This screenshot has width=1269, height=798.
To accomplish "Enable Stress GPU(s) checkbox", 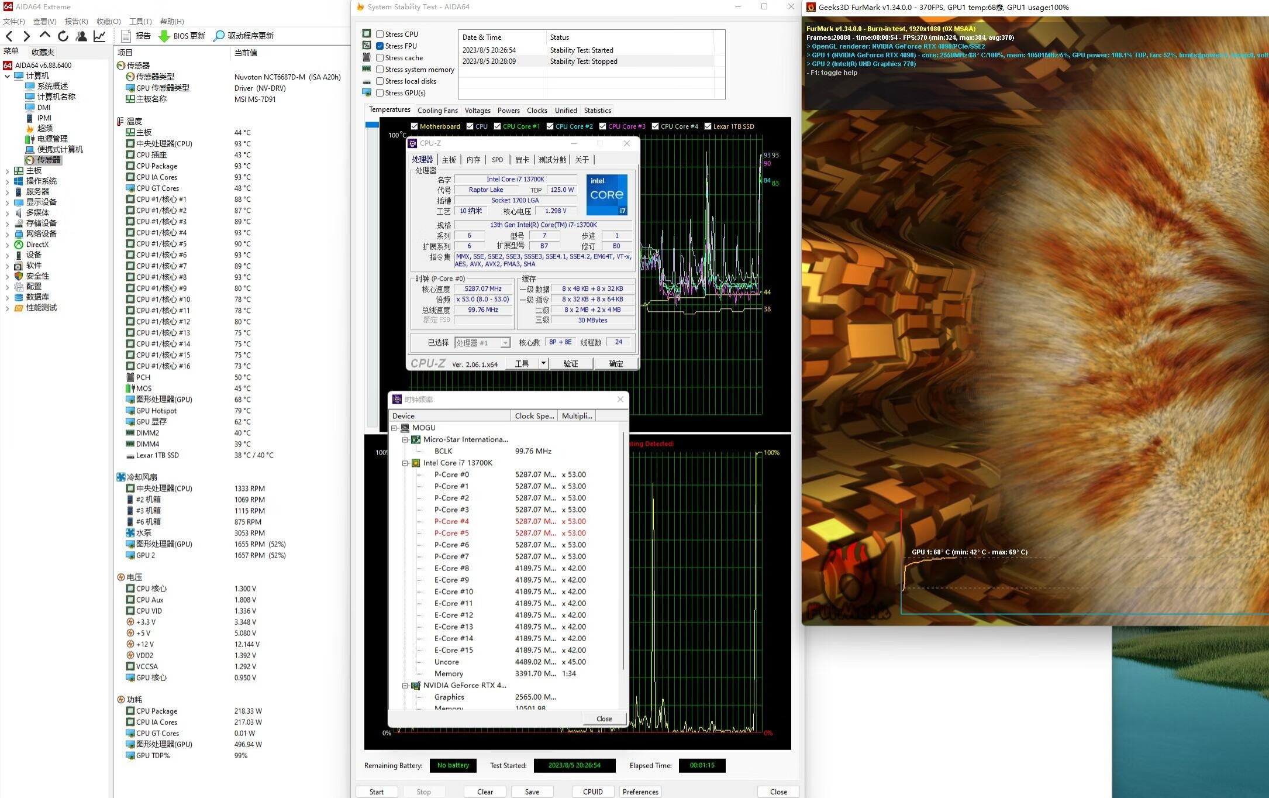I will 380,93.
